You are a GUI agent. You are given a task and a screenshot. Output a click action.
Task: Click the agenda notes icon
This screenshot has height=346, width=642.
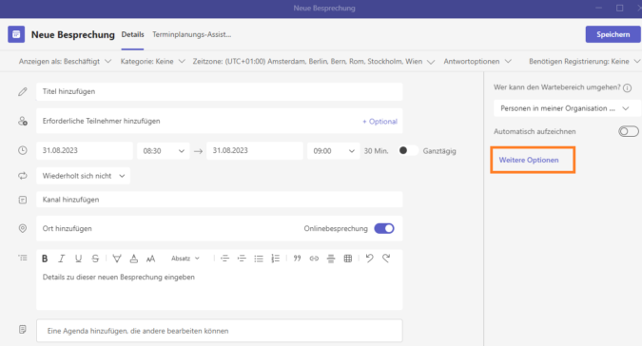[23, 329]
